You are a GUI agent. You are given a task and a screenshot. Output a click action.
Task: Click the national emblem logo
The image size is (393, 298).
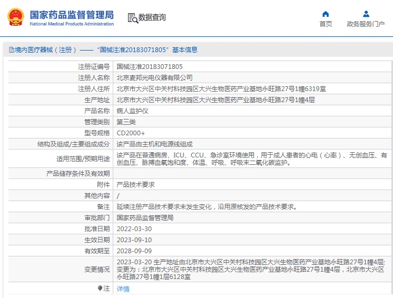coord(16,17)
